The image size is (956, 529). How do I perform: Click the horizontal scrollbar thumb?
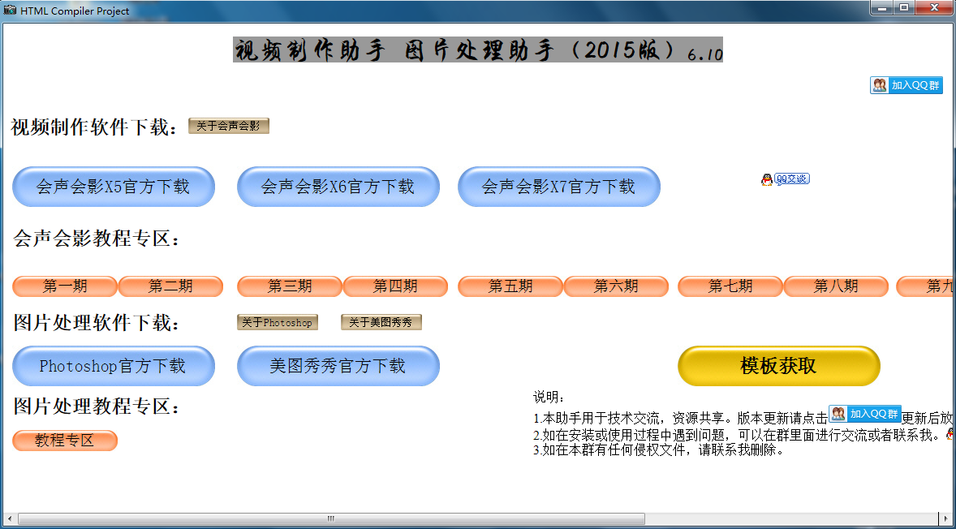coord(331,518)
